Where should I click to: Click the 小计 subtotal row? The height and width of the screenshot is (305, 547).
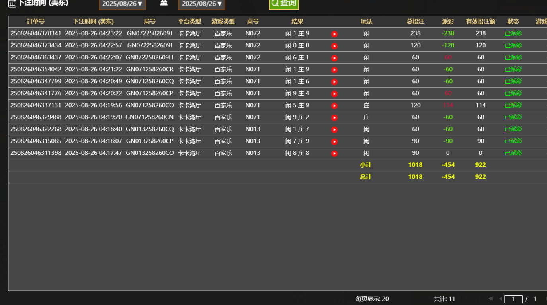[366, 164]
